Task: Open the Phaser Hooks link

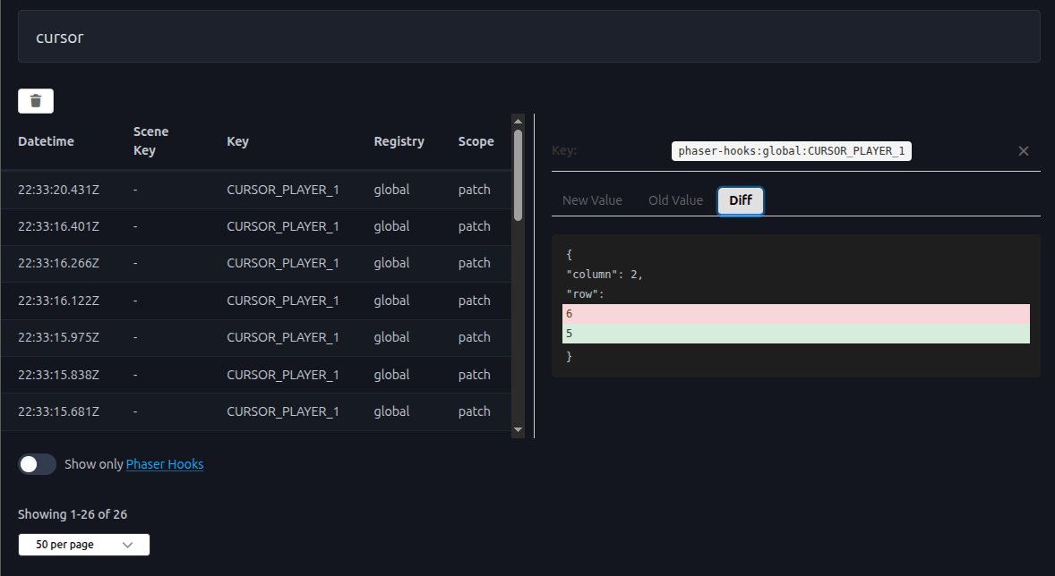Action: point(165,464)
